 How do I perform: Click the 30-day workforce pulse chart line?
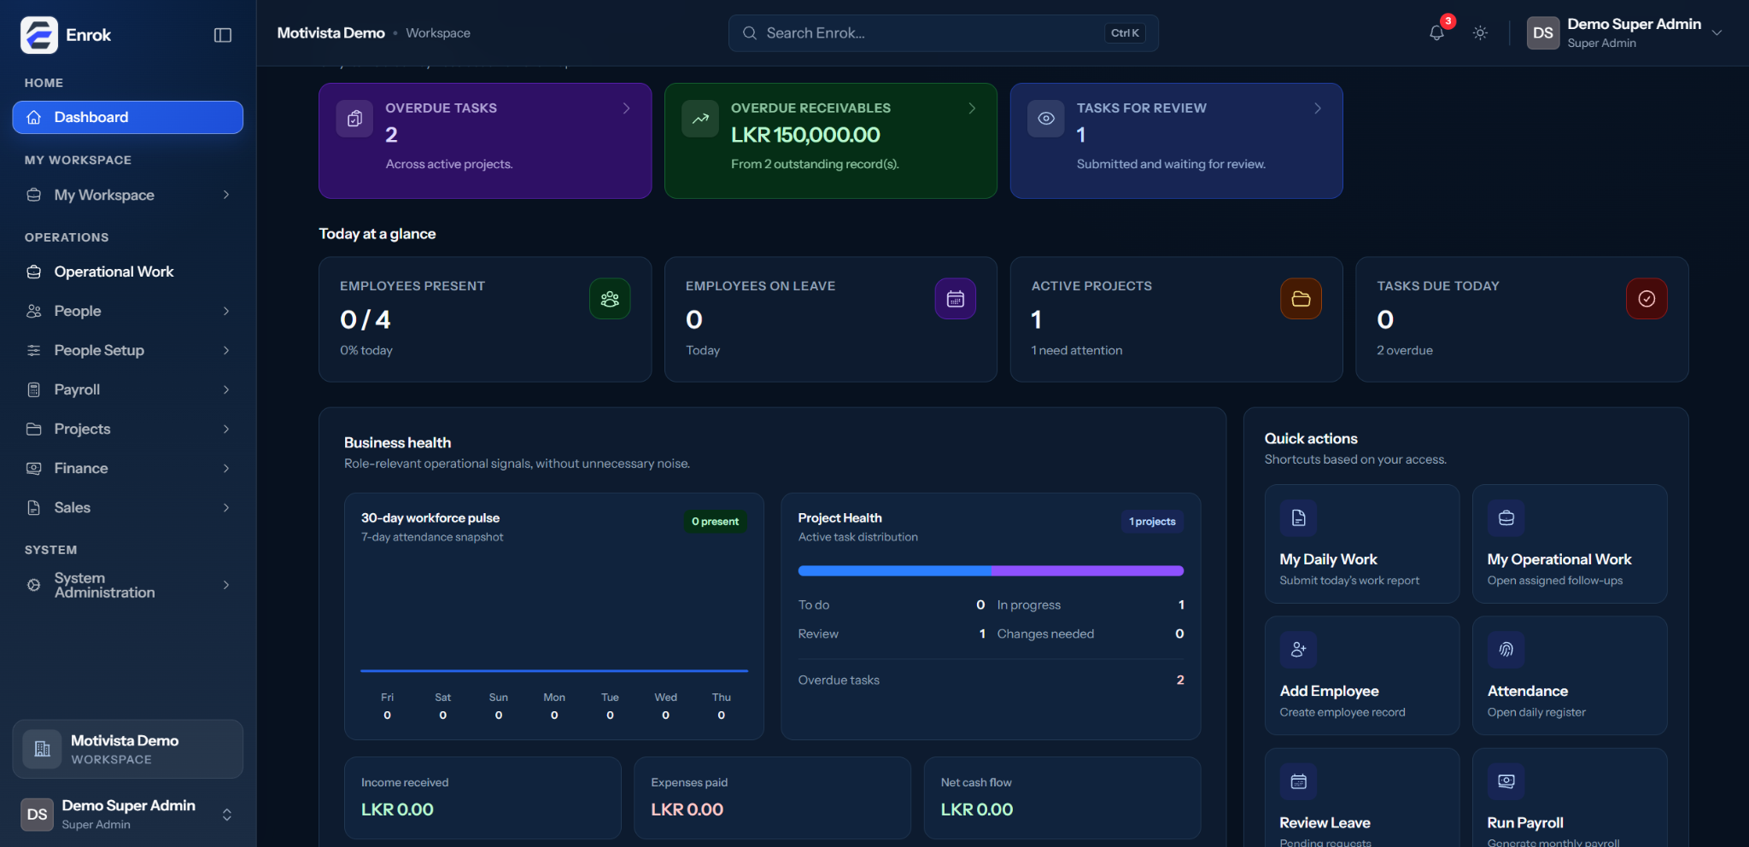(554, 671)
